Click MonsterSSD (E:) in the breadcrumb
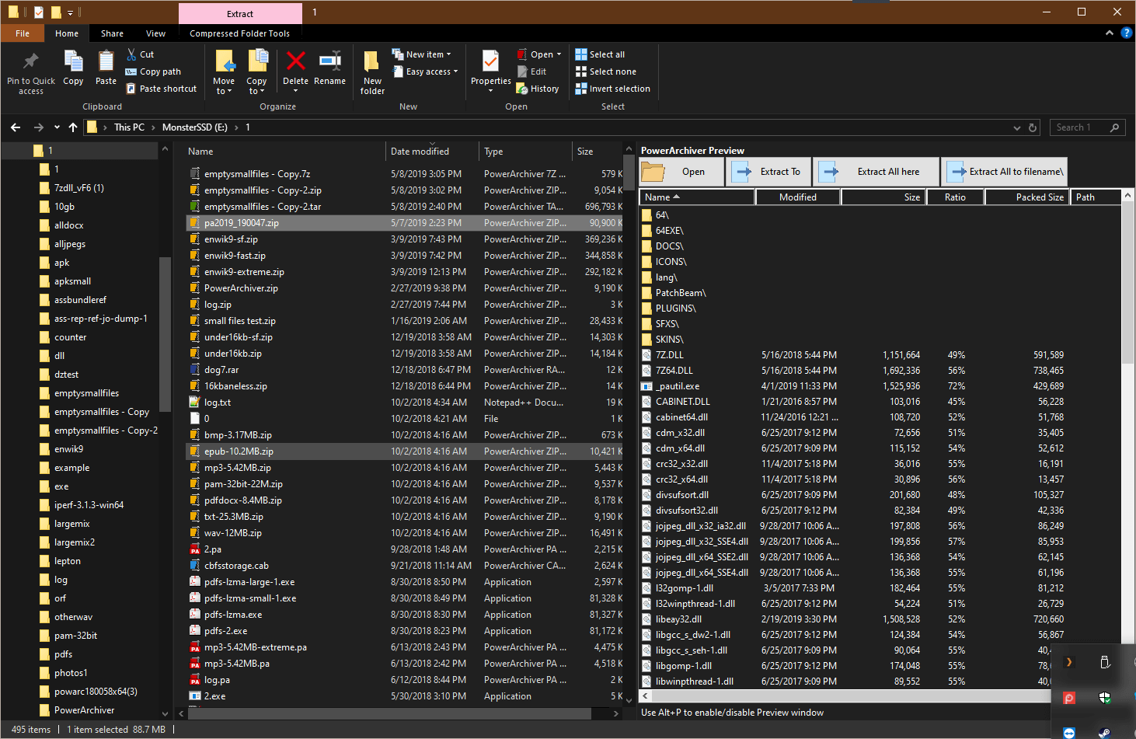Viewport: 1136px width, 739px height. pyautogui.click(x=194, y=127)
